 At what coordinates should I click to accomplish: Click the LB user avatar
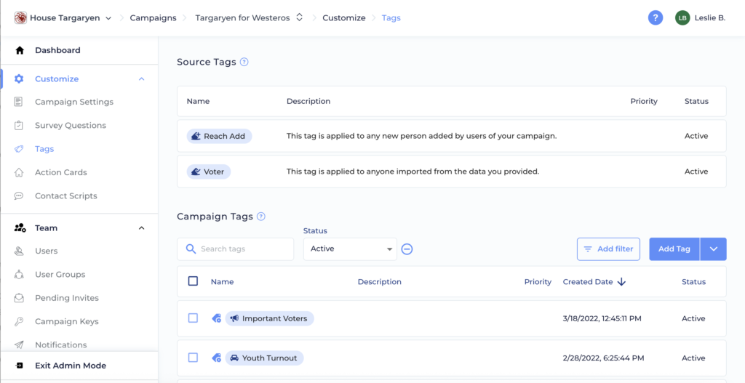(x=682, y=18)
